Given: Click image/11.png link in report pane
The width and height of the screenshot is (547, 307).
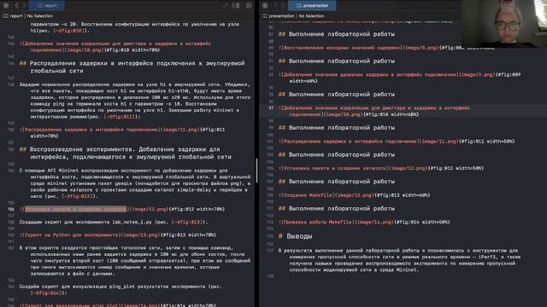Looking at the screenshot, I should (x=180, y=130).
